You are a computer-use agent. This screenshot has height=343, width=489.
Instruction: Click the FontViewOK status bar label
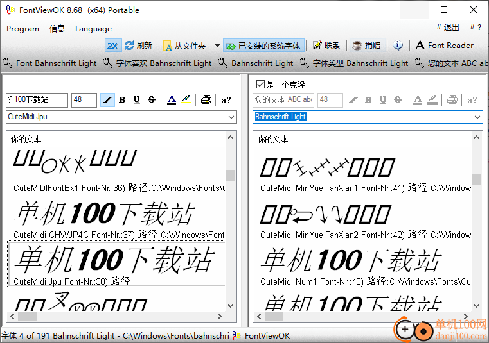click(267, 335)
